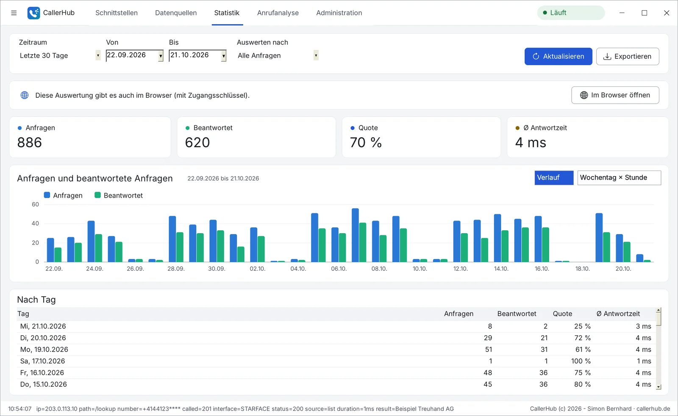Viewport: 678px width, 416px height.
Task: Click the globe icon in Im Browser öffnen
Action: [584, 95]
